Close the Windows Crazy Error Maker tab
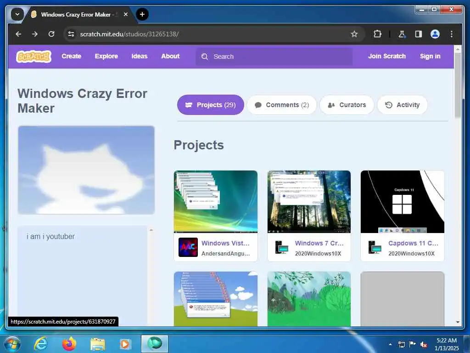Viewport: 470px width, 353px height. [126, 14]
